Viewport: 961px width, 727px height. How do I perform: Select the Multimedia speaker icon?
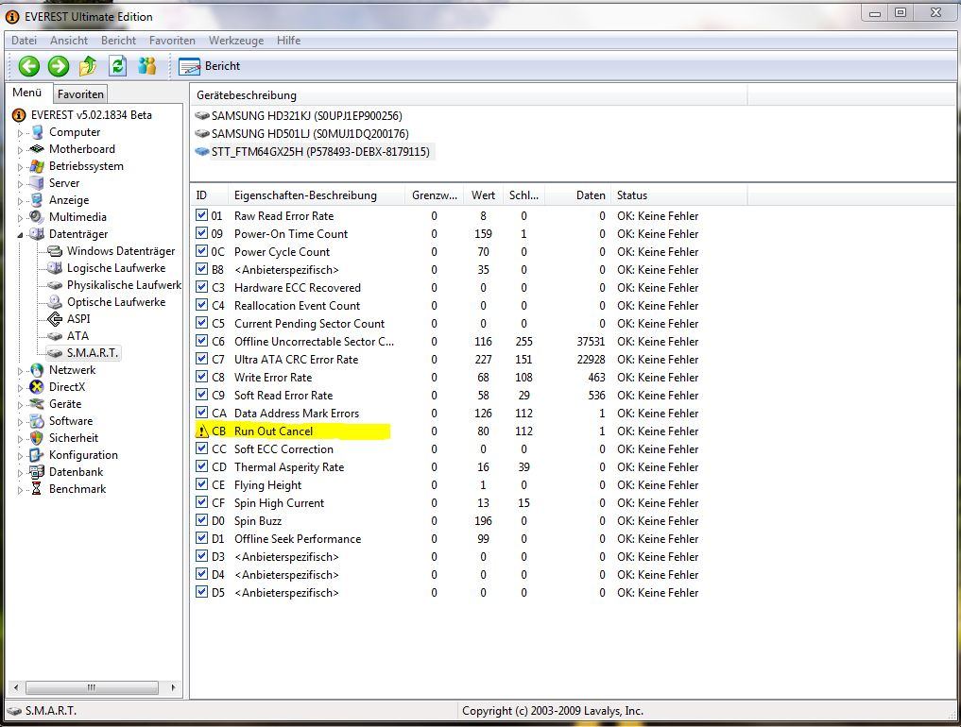point(37,217)
